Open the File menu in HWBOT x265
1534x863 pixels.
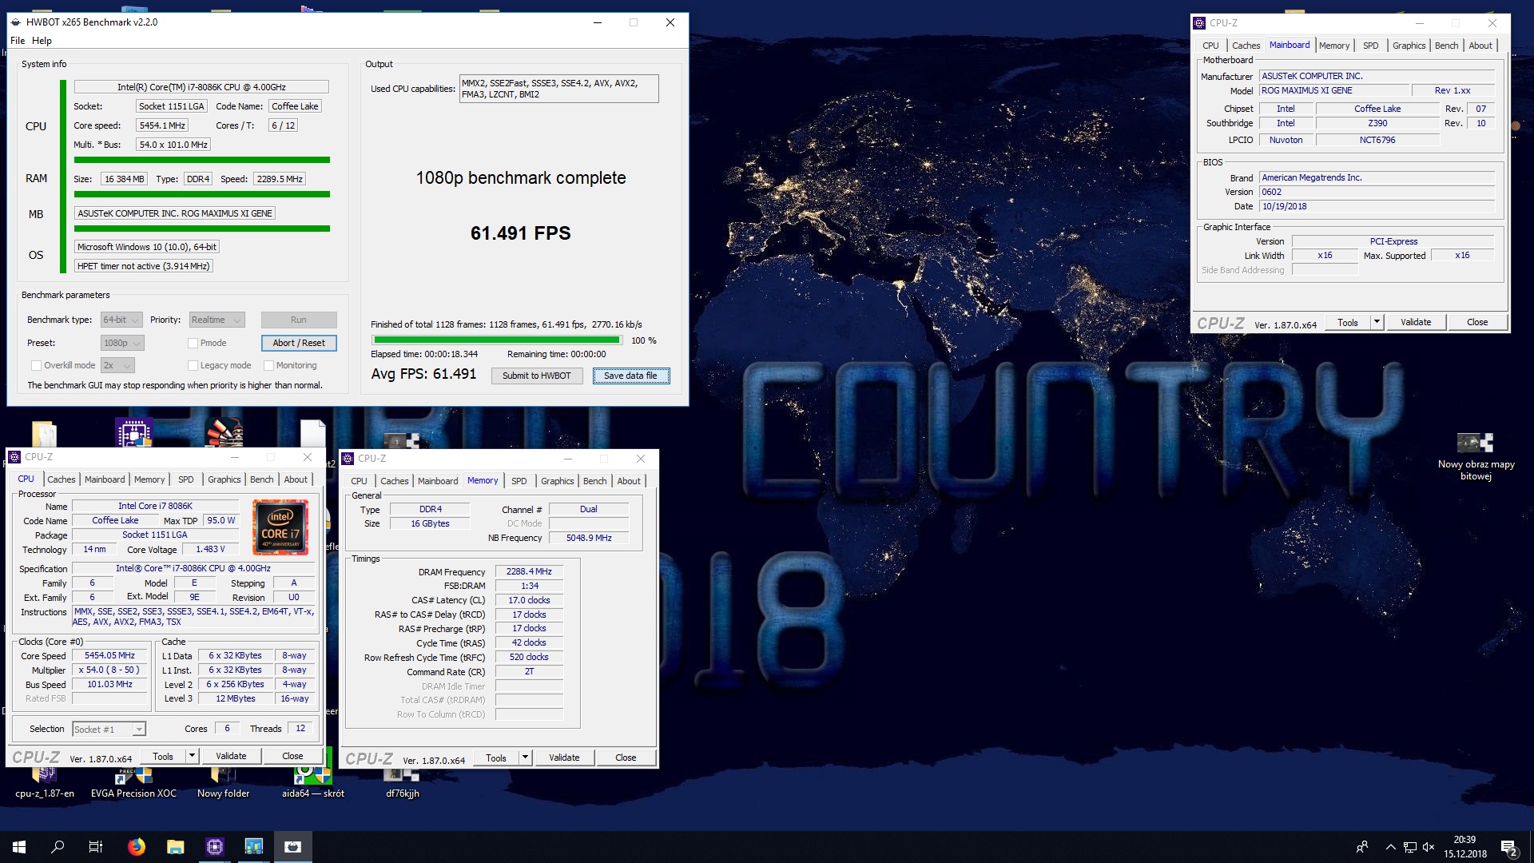coord(18,41)
